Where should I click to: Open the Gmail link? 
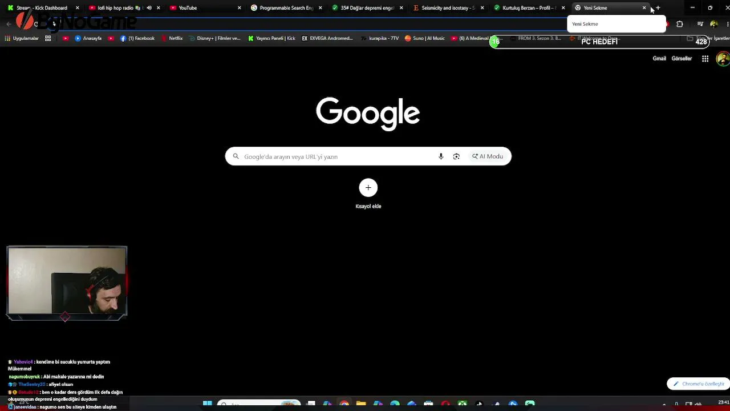659,58
